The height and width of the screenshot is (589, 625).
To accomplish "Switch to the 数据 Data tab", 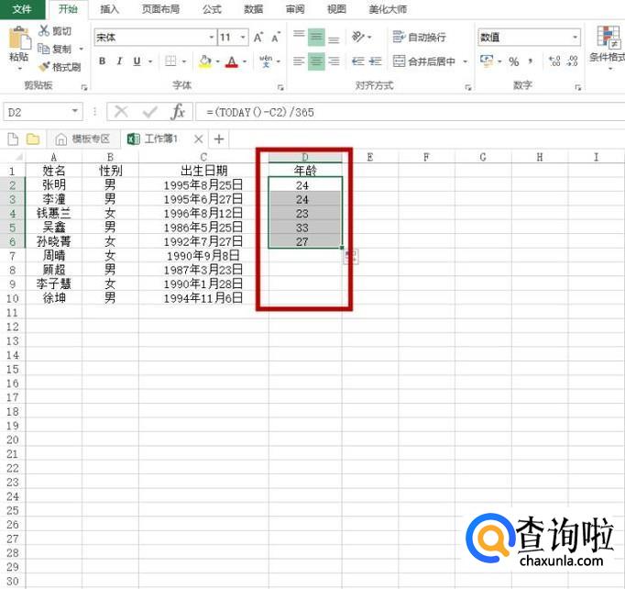I will click(x=254, y=9).
